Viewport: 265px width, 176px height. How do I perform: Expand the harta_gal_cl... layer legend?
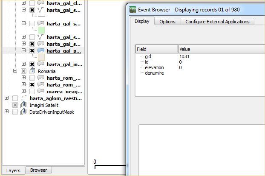click(x=24, y=3)
